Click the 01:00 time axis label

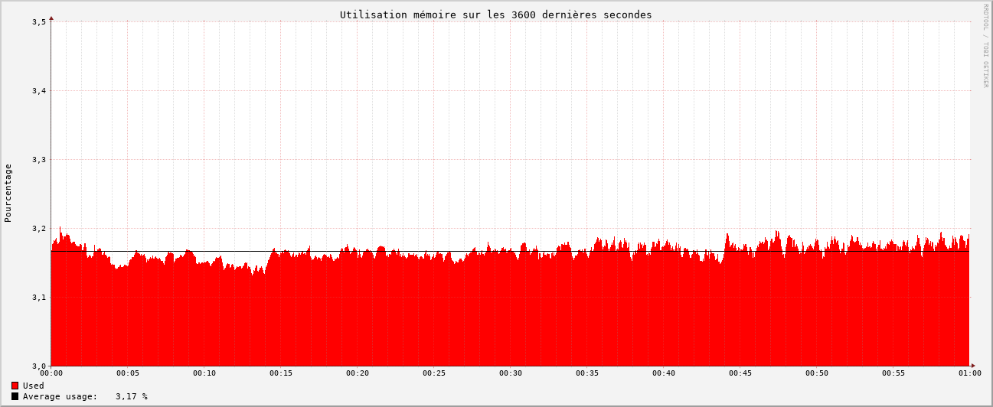(969, 373)
